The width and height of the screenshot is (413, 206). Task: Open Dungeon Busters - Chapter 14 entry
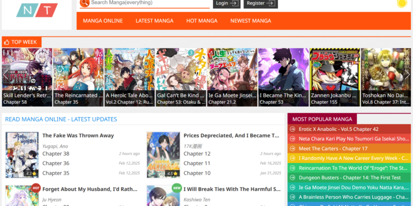point(350,177)
